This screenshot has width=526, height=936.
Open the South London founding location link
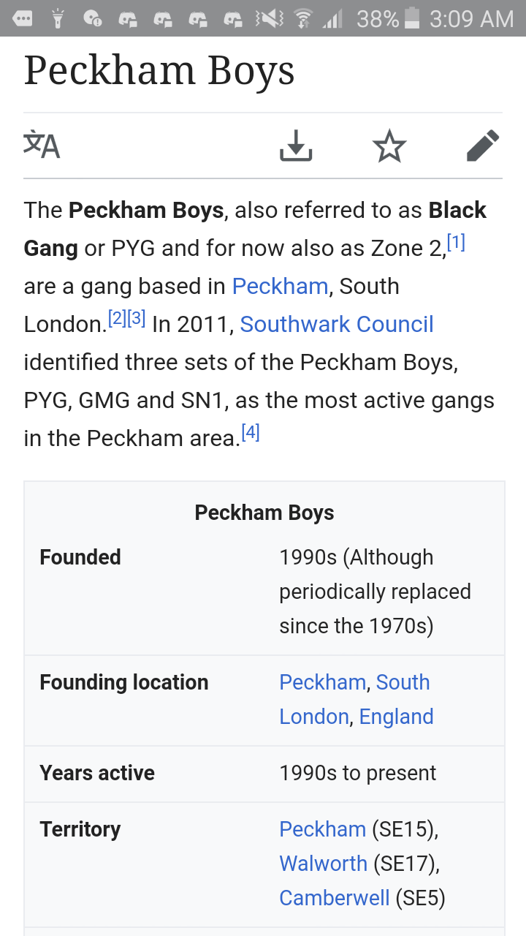pyautogui.click(x=354, y=699)
